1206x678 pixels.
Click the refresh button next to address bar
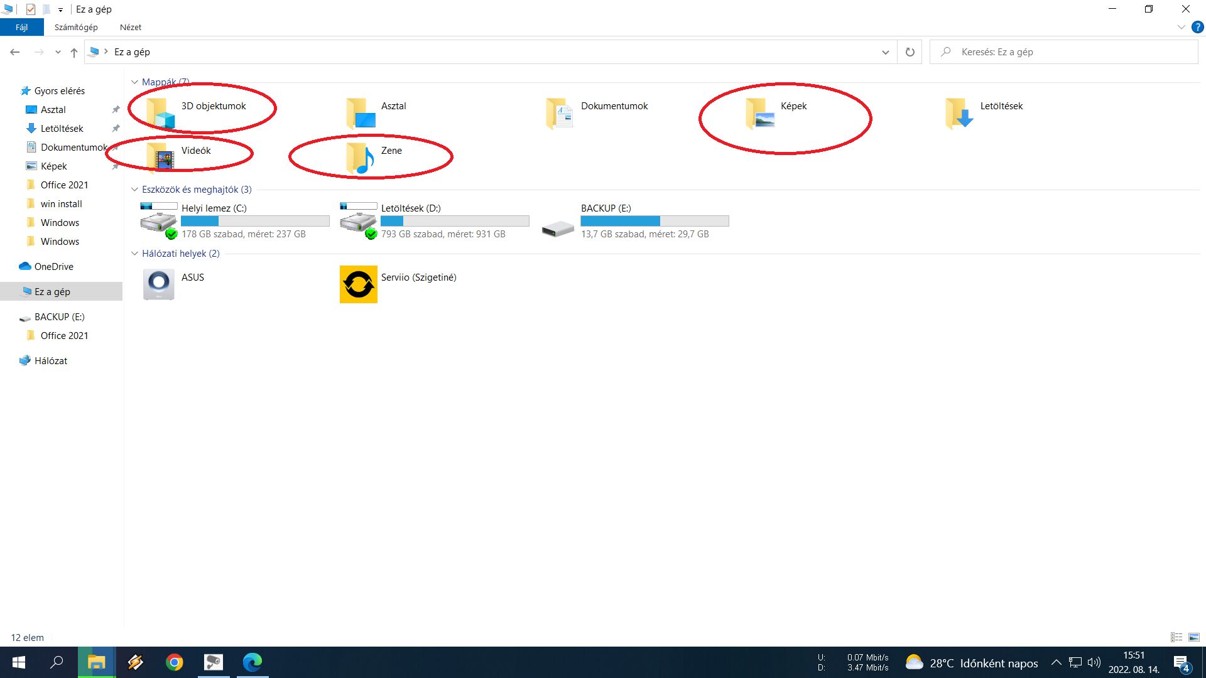[x=910, y=52]
